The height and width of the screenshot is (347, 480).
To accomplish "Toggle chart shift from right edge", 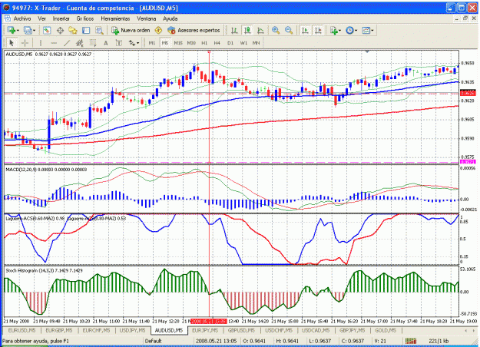I will (318, 30).
